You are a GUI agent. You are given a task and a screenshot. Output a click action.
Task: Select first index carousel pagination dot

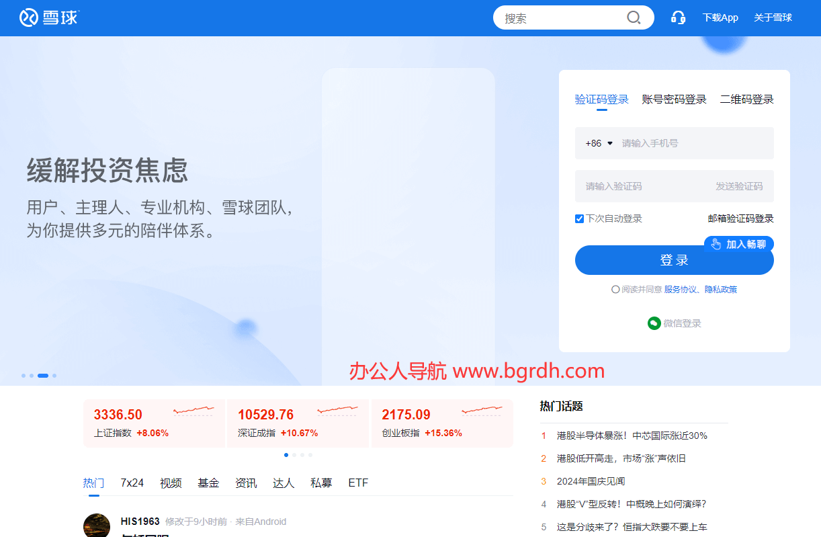(x=286, y=455)
